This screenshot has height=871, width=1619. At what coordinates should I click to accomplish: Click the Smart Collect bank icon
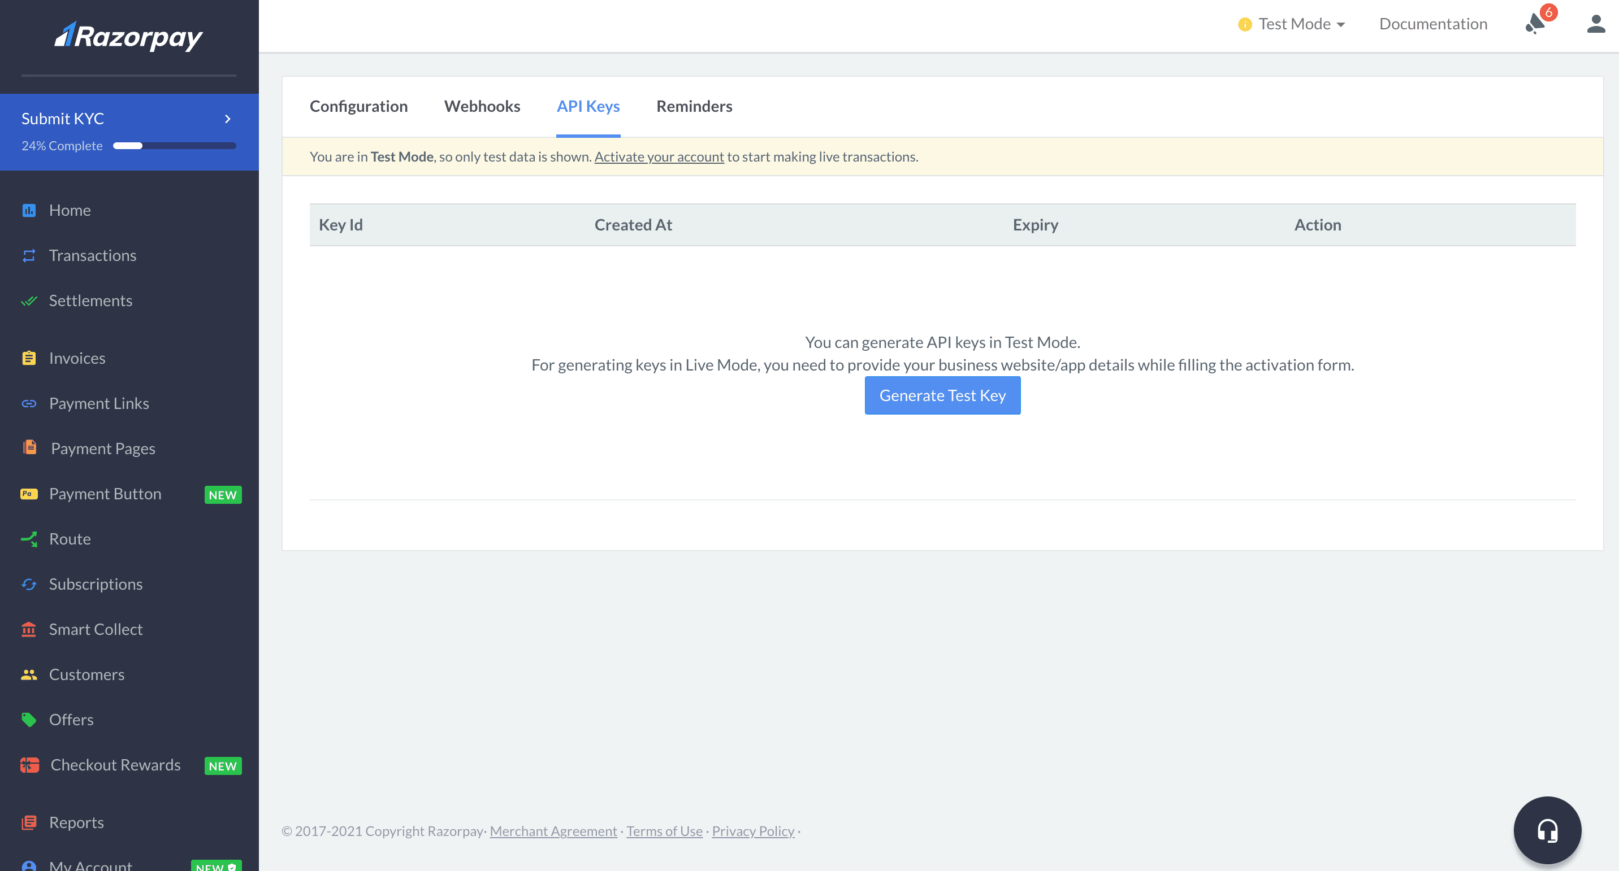click(x=29, y=629)
